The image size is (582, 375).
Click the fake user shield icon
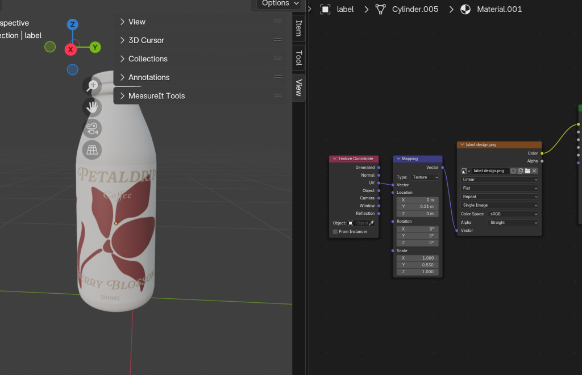513,170
